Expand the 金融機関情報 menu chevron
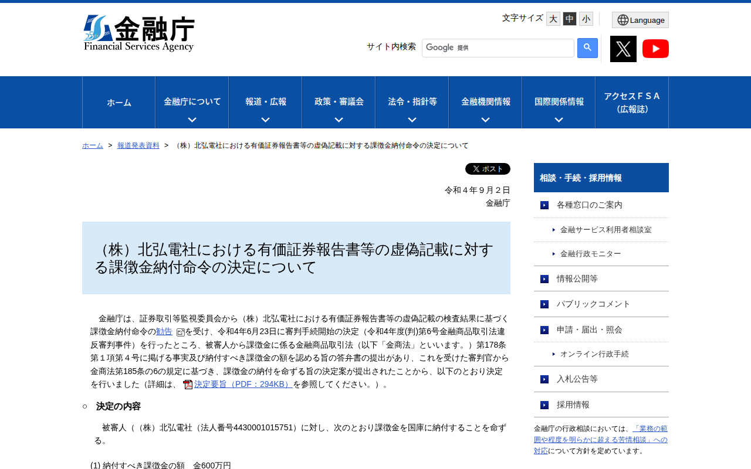Viewport: 751px width, 469px height. pyautogui.click(x=485, y=120)
